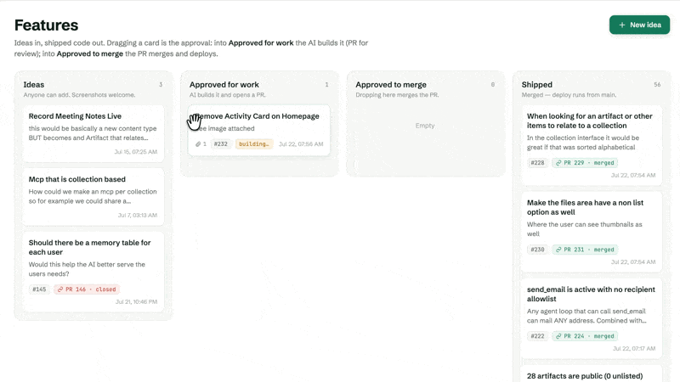Open the Mcp that is collection based card

pos(93,197)
